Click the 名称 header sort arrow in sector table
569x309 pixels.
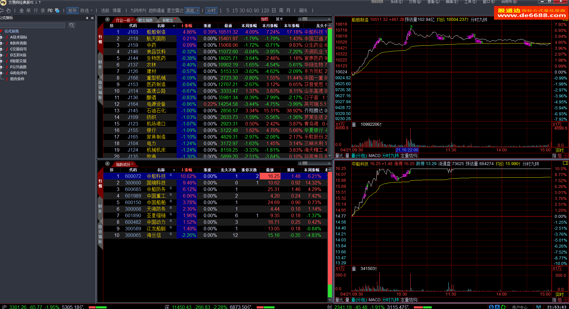tap(174, 26)
